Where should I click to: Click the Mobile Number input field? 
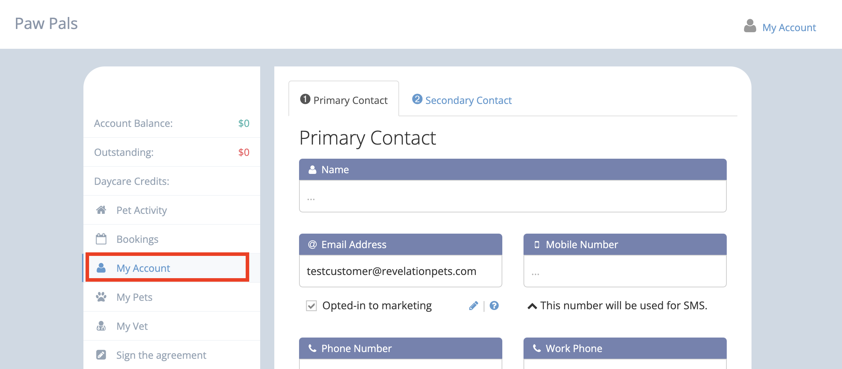(x=625, y=271)
